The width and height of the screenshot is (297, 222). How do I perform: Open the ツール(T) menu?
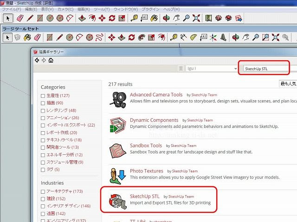(x=102, y=9)
